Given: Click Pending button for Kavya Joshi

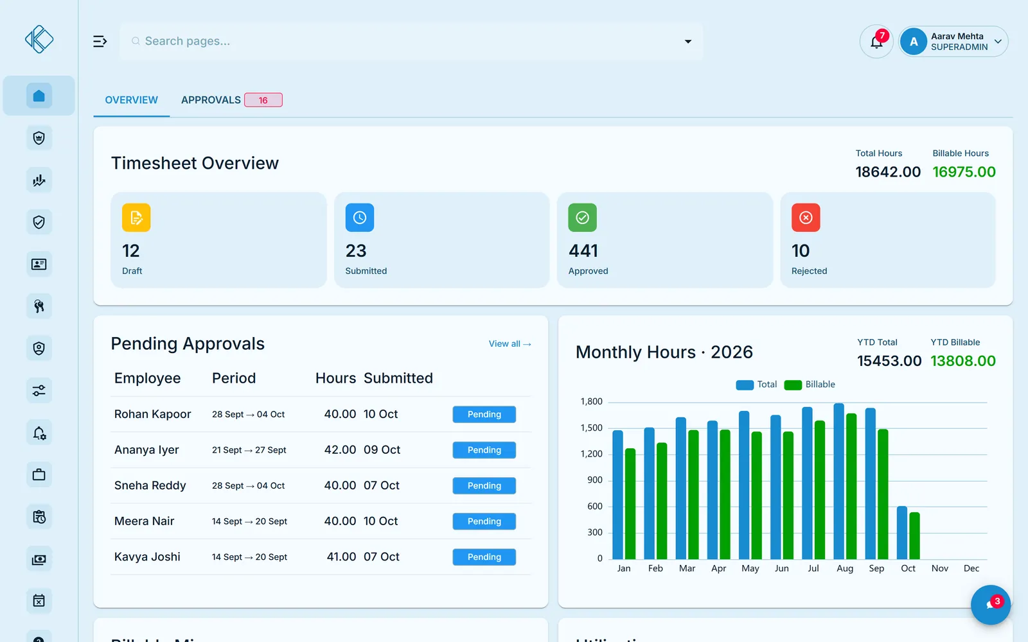Looking at the screenshot, I should coord(484,557).
